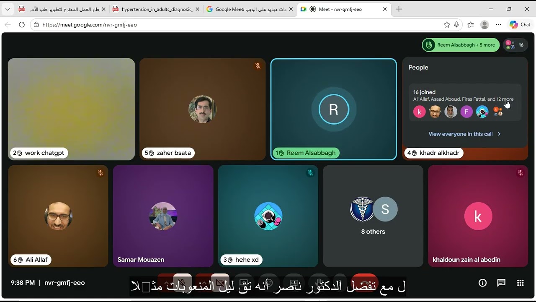Click the 16 joined summary card
This screenshot has width=536, height=302.
[465, 102]
